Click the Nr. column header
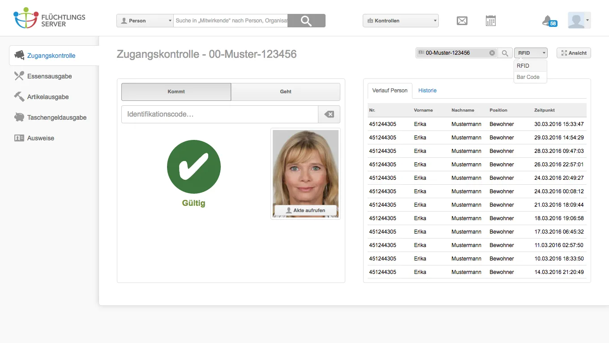Image resolution: width=609 pixels, height=343 pixels. pos(372,110)
